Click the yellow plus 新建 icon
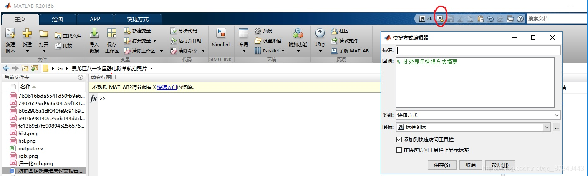588x176 pixels. click(x=27, y=34)
